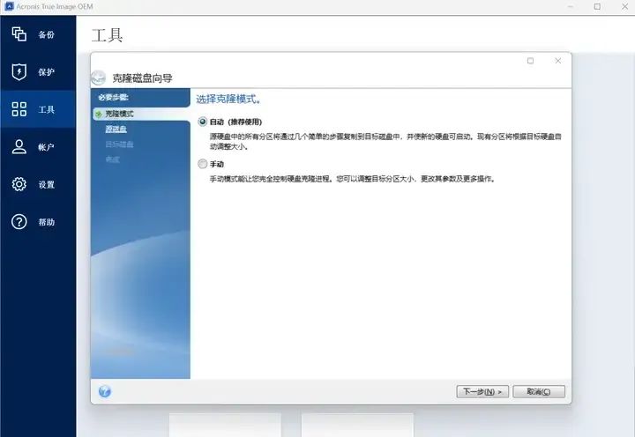Viewport: 635px width, 437px height.
Task: Open the 帐户 account person icon
Action: pos(19,146)
